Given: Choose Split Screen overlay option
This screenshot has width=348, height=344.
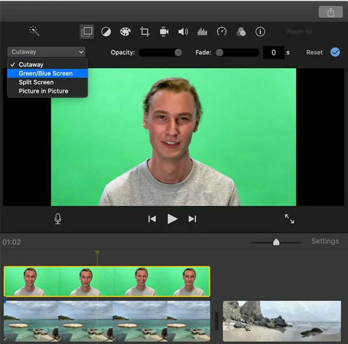Looking at the screenshot, I should (x=48, y=83).
